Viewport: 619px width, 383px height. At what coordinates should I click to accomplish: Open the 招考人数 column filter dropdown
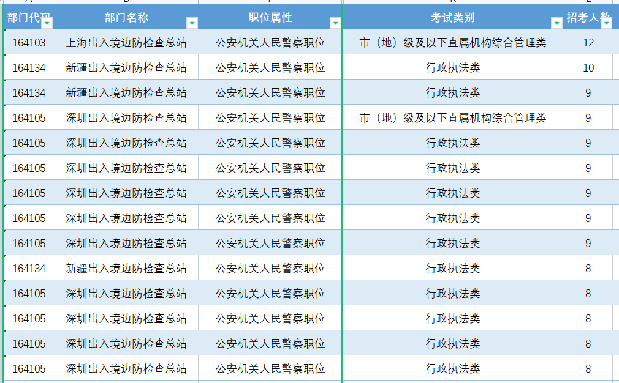coord(606,23)
